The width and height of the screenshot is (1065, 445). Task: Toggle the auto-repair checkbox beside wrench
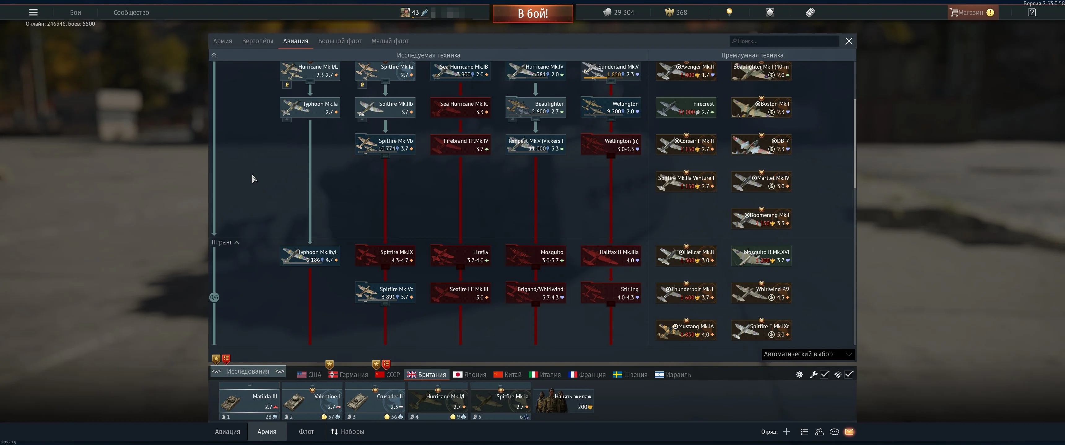pos(825,375)
